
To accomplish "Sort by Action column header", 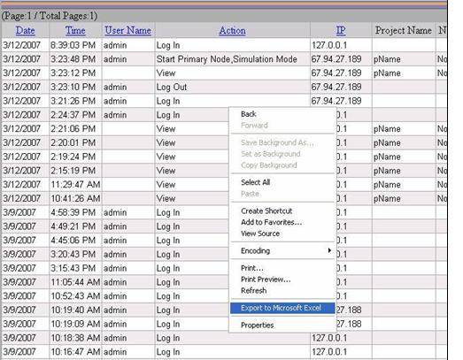I will [x=233, y=30].
